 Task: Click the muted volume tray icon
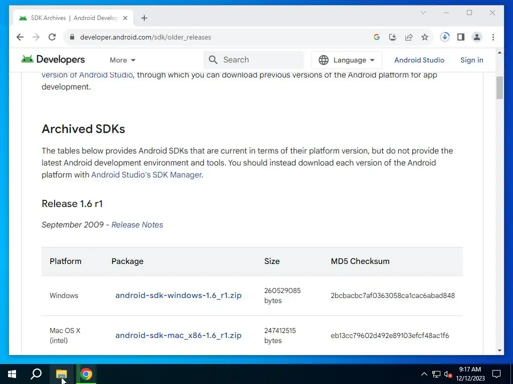tap(448, 374)
